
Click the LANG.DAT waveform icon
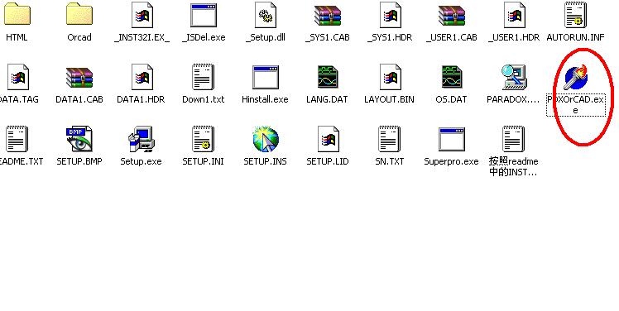click(x=327, y=77)
